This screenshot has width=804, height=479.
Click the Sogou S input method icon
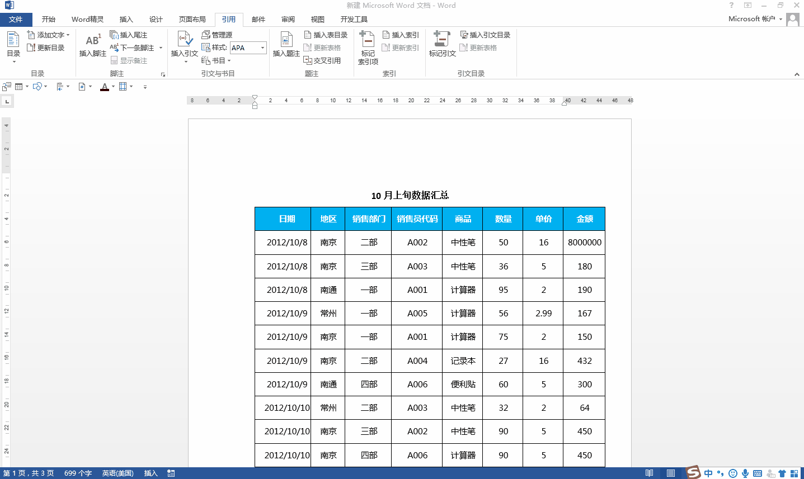tap(694, 472)
